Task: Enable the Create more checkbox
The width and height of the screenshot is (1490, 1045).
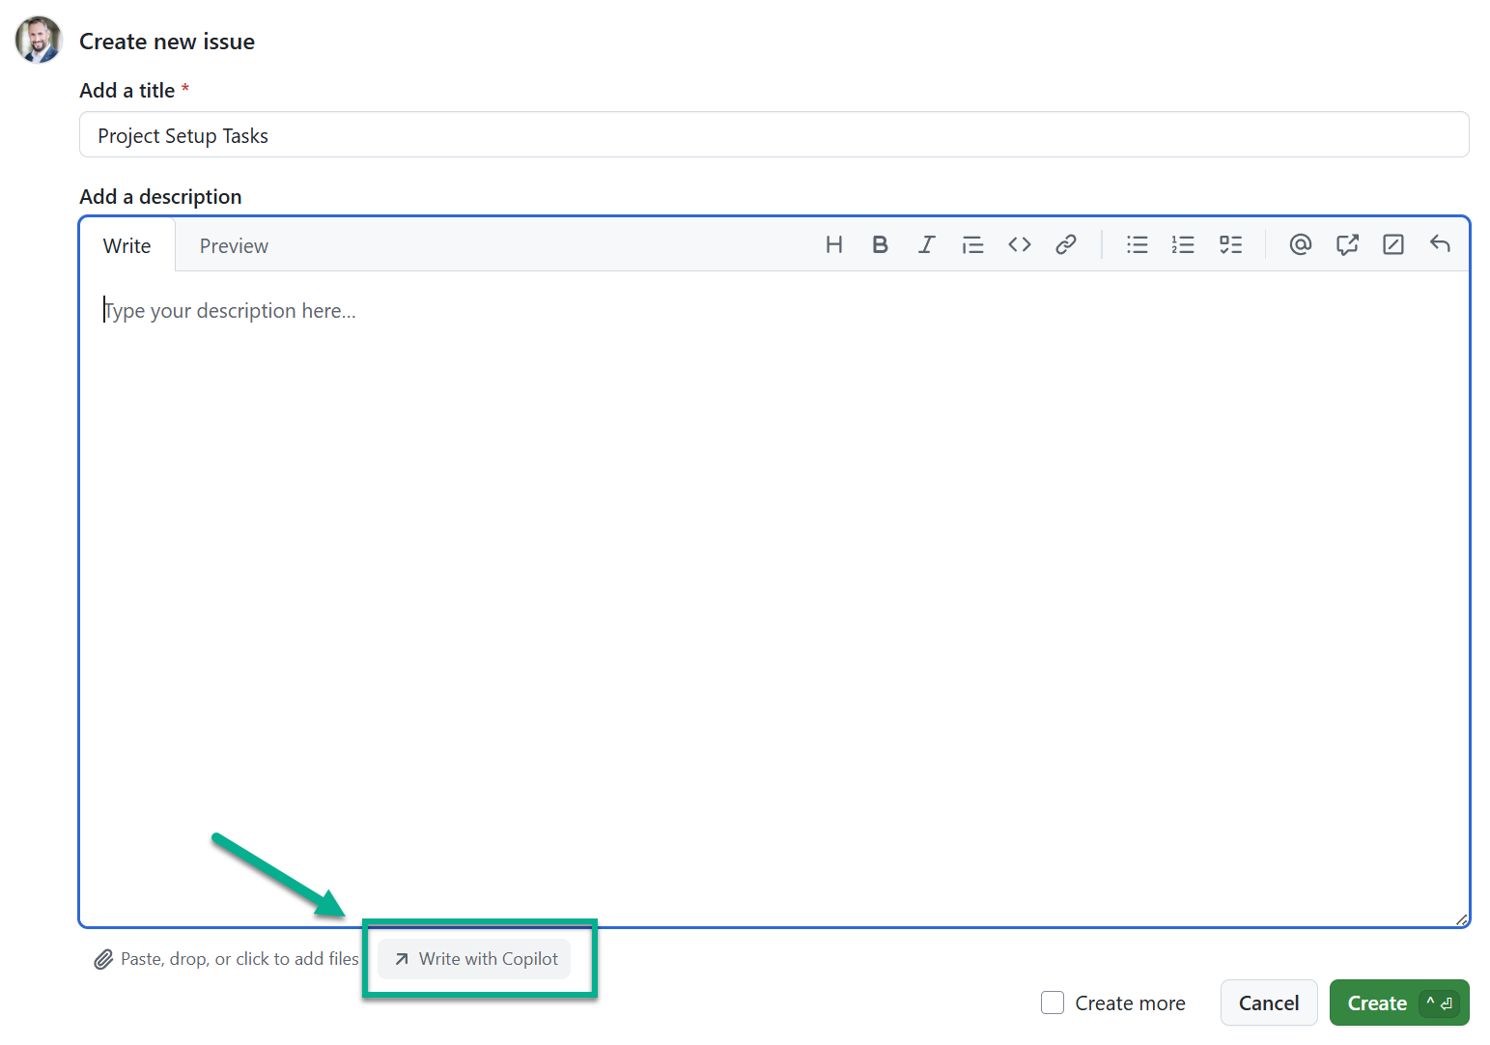Action: pyautogui.click(x=1052, y=1003)
